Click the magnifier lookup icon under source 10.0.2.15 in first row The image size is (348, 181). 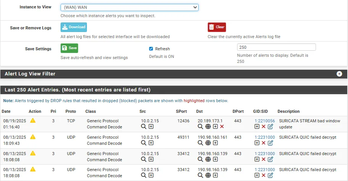[x=144, y=127]
